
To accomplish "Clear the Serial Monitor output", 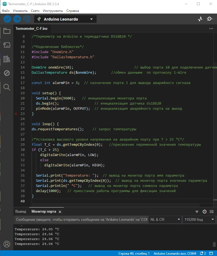I will 211,212.
